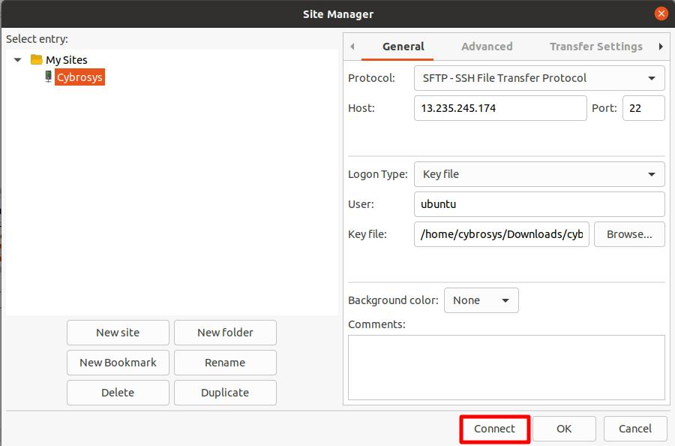The height and width of the screenshot is (446, 675).
Task: Click the New Bookmark button
Action: [x=117, y=362]
